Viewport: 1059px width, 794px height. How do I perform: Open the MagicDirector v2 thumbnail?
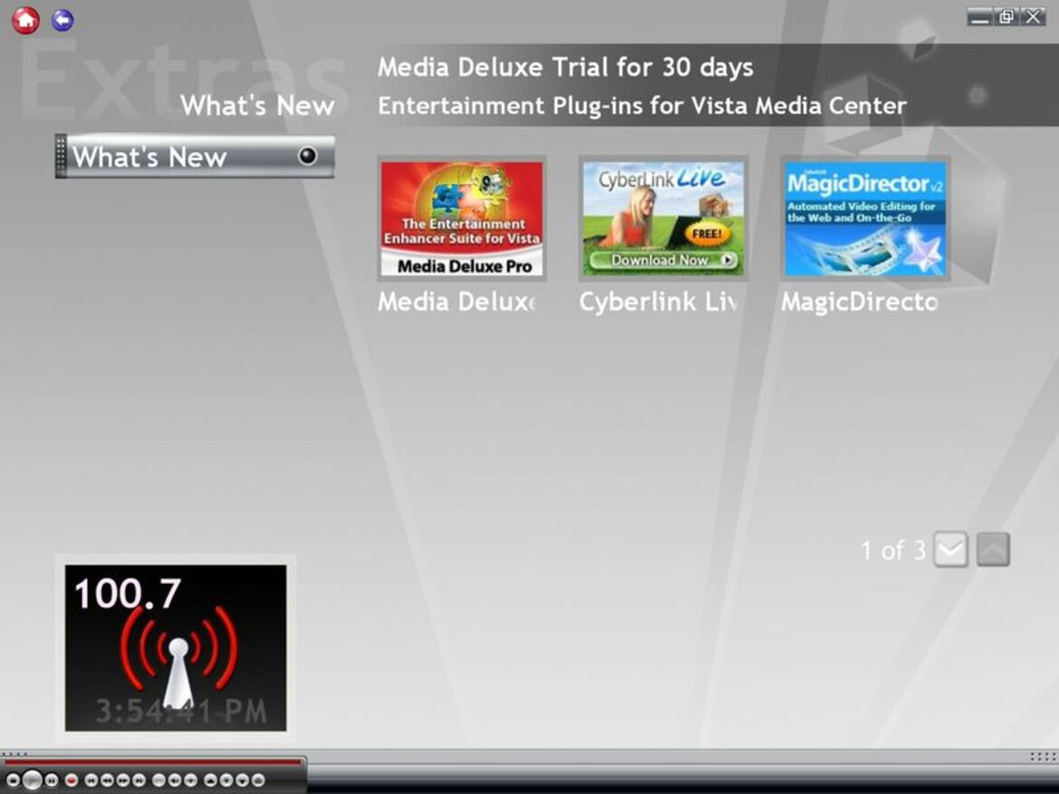pyautogui.click(x=865, y=218)
